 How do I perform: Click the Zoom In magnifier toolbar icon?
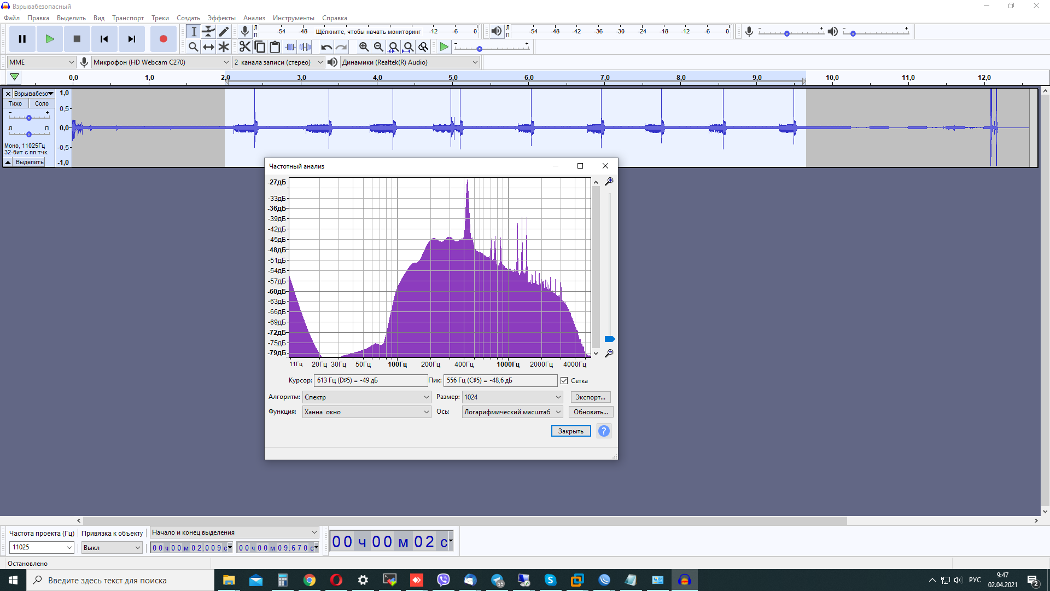click(364, 47)
